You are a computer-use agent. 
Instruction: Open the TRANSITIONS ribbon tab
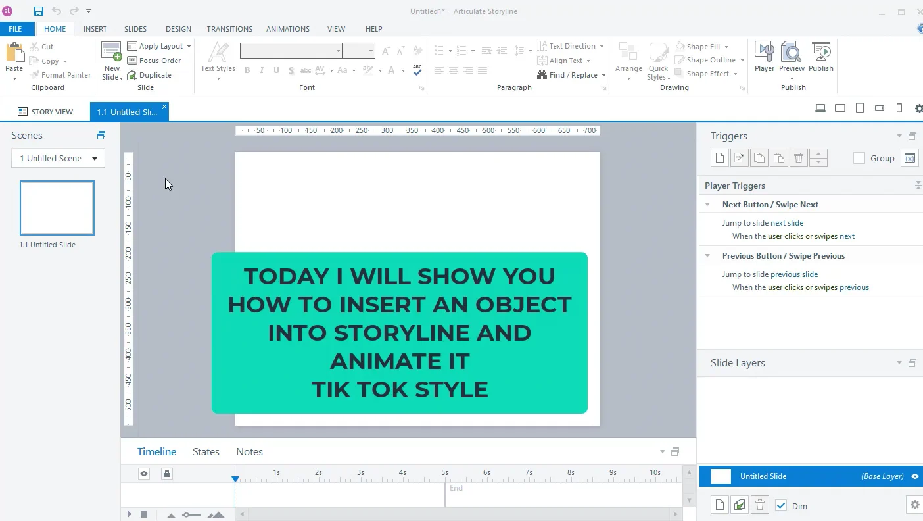[x=229, y=29]
